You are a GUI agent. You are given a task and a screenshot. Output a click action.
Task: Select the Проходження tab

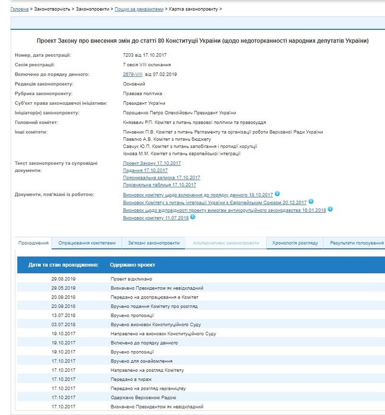[33, 243]
